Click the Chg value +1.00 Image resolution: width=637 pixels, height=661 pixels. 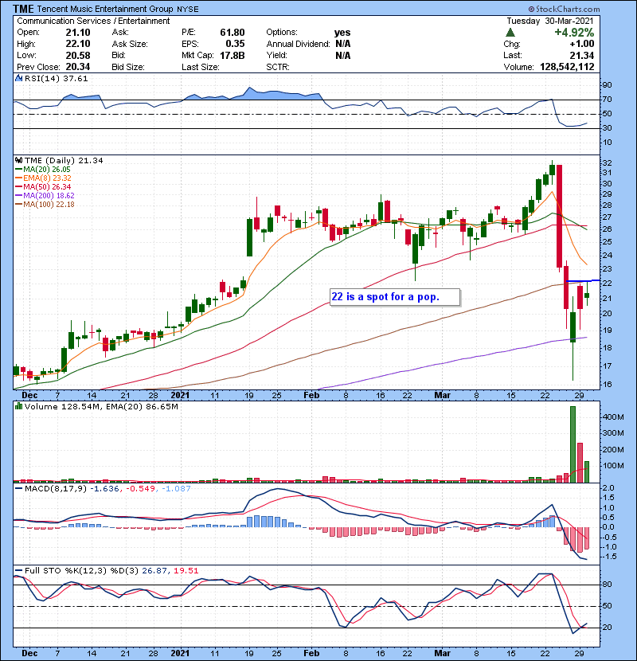(582, 44)
